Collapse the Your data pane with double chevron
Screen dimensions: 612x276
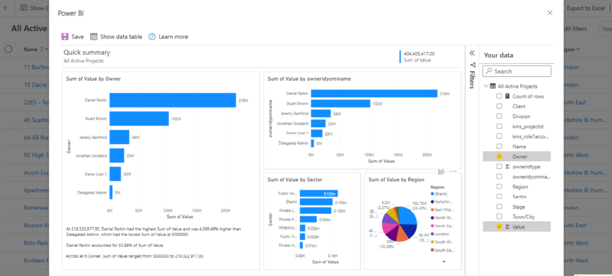(472, 53)
